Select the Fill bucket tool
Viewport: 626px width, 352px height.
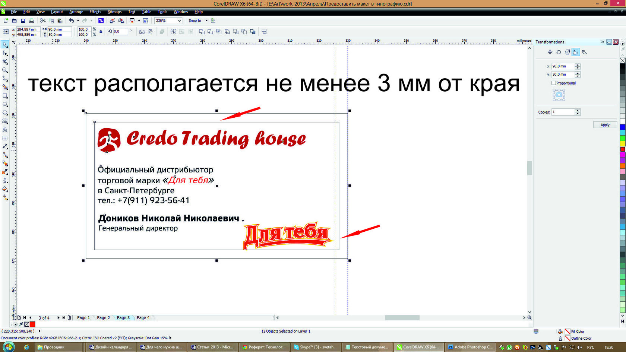point(5,189)
